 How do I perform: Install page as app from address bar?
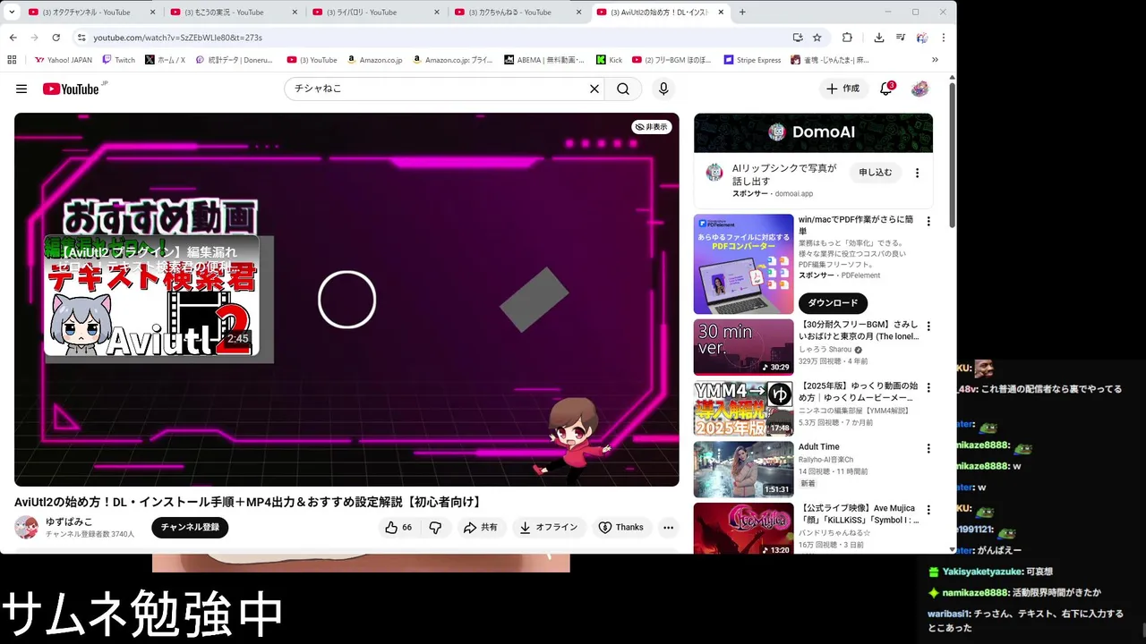tap(798, 38)
